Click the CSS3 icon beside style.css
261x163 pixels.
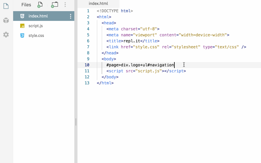[22, 36]
